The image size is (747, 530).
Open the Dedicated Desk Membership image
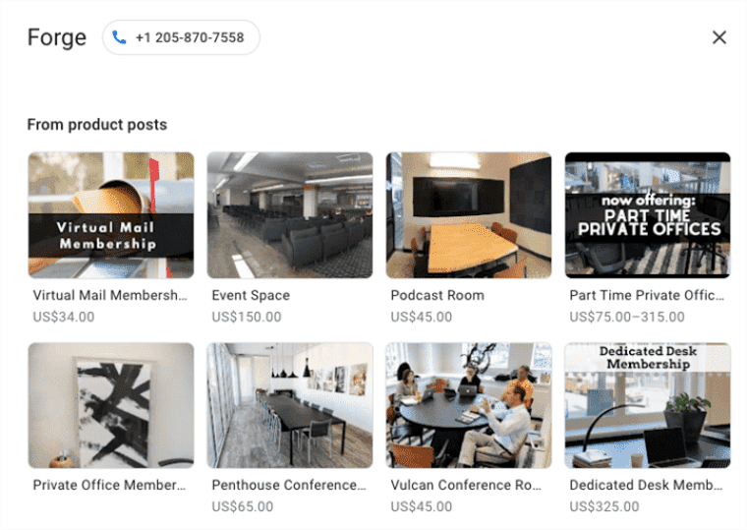coord(648,405)
